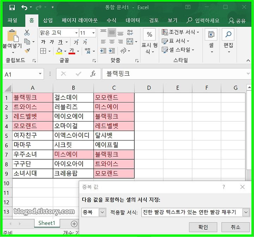The image size is (254, 237).
Task: Open the Cells (셀) group button
Action: [211, 42]
